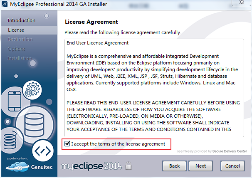Click the license agreement text area

tap(154, 88)
